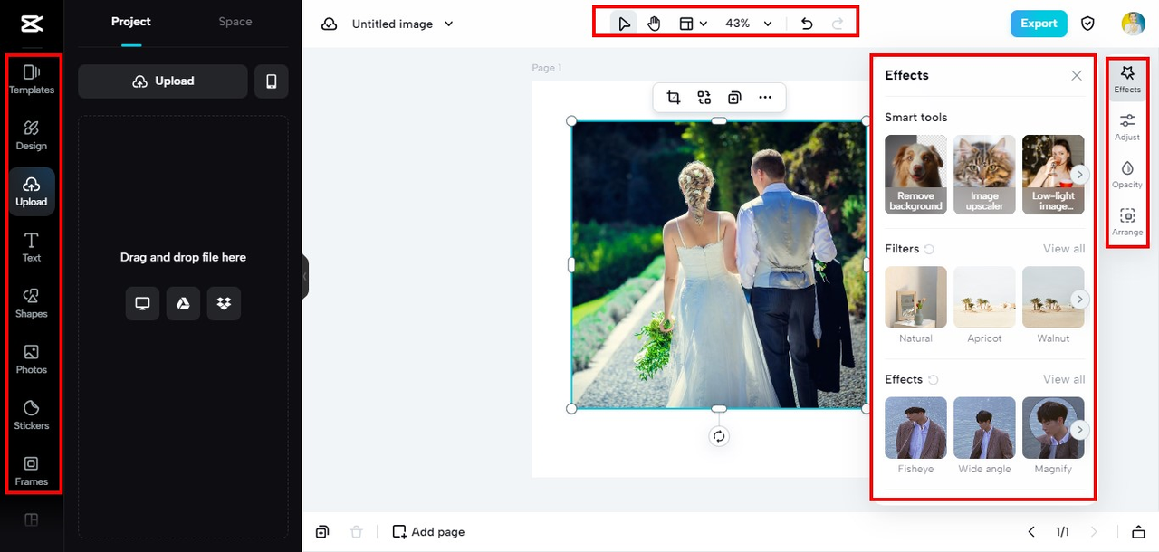Viewport: 1159px width, 552px height.
Task: Upload from Google Drive icon
Action: pyautogui.click(x=183, y=304)
